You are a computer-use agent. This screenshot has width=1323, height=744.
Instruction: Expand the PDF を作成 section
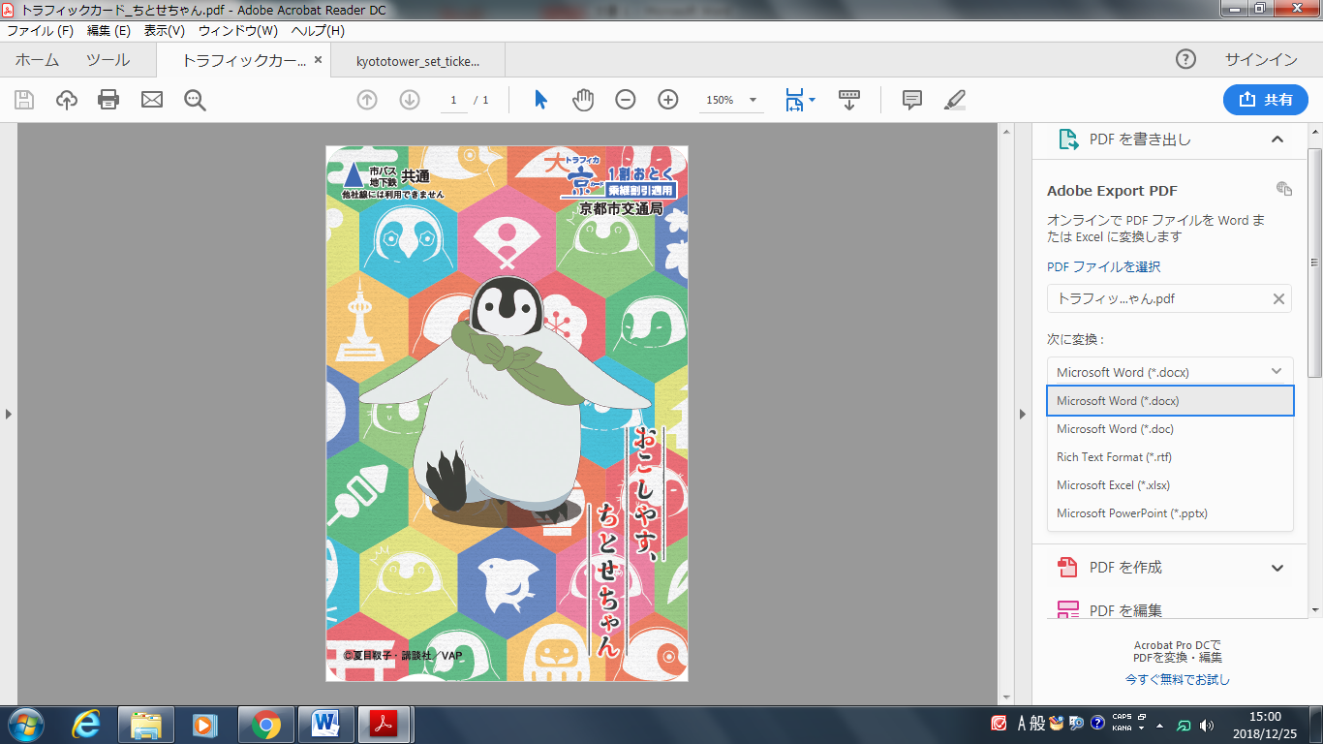click(1277, 568)
